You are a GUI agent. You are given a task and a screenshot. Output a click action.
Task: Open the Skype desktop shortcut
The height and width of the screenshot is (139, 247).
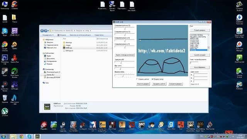(x=5, y=32)
